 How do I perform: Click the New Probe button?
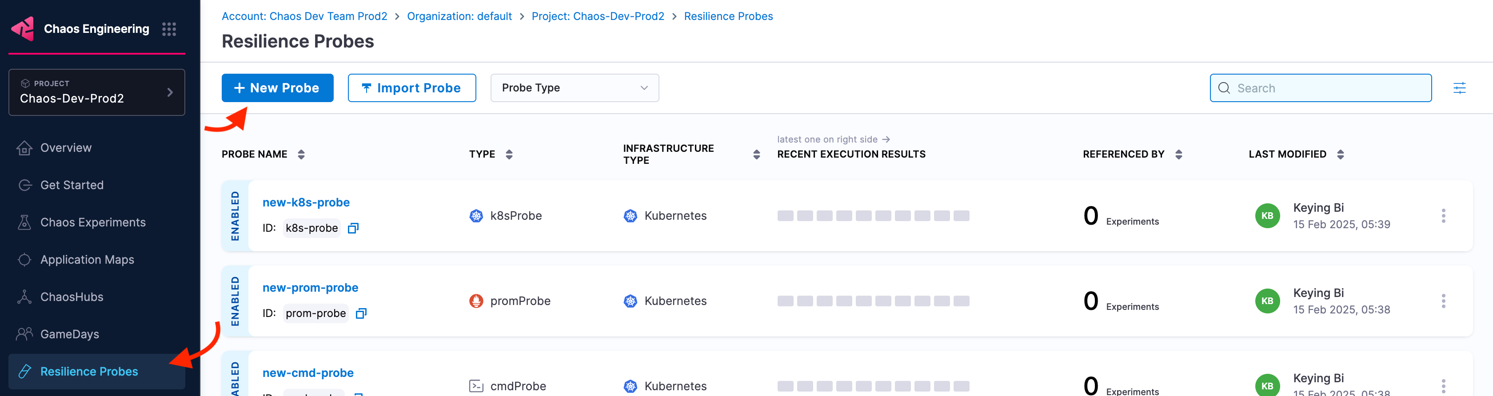click(x=277, y=88)
